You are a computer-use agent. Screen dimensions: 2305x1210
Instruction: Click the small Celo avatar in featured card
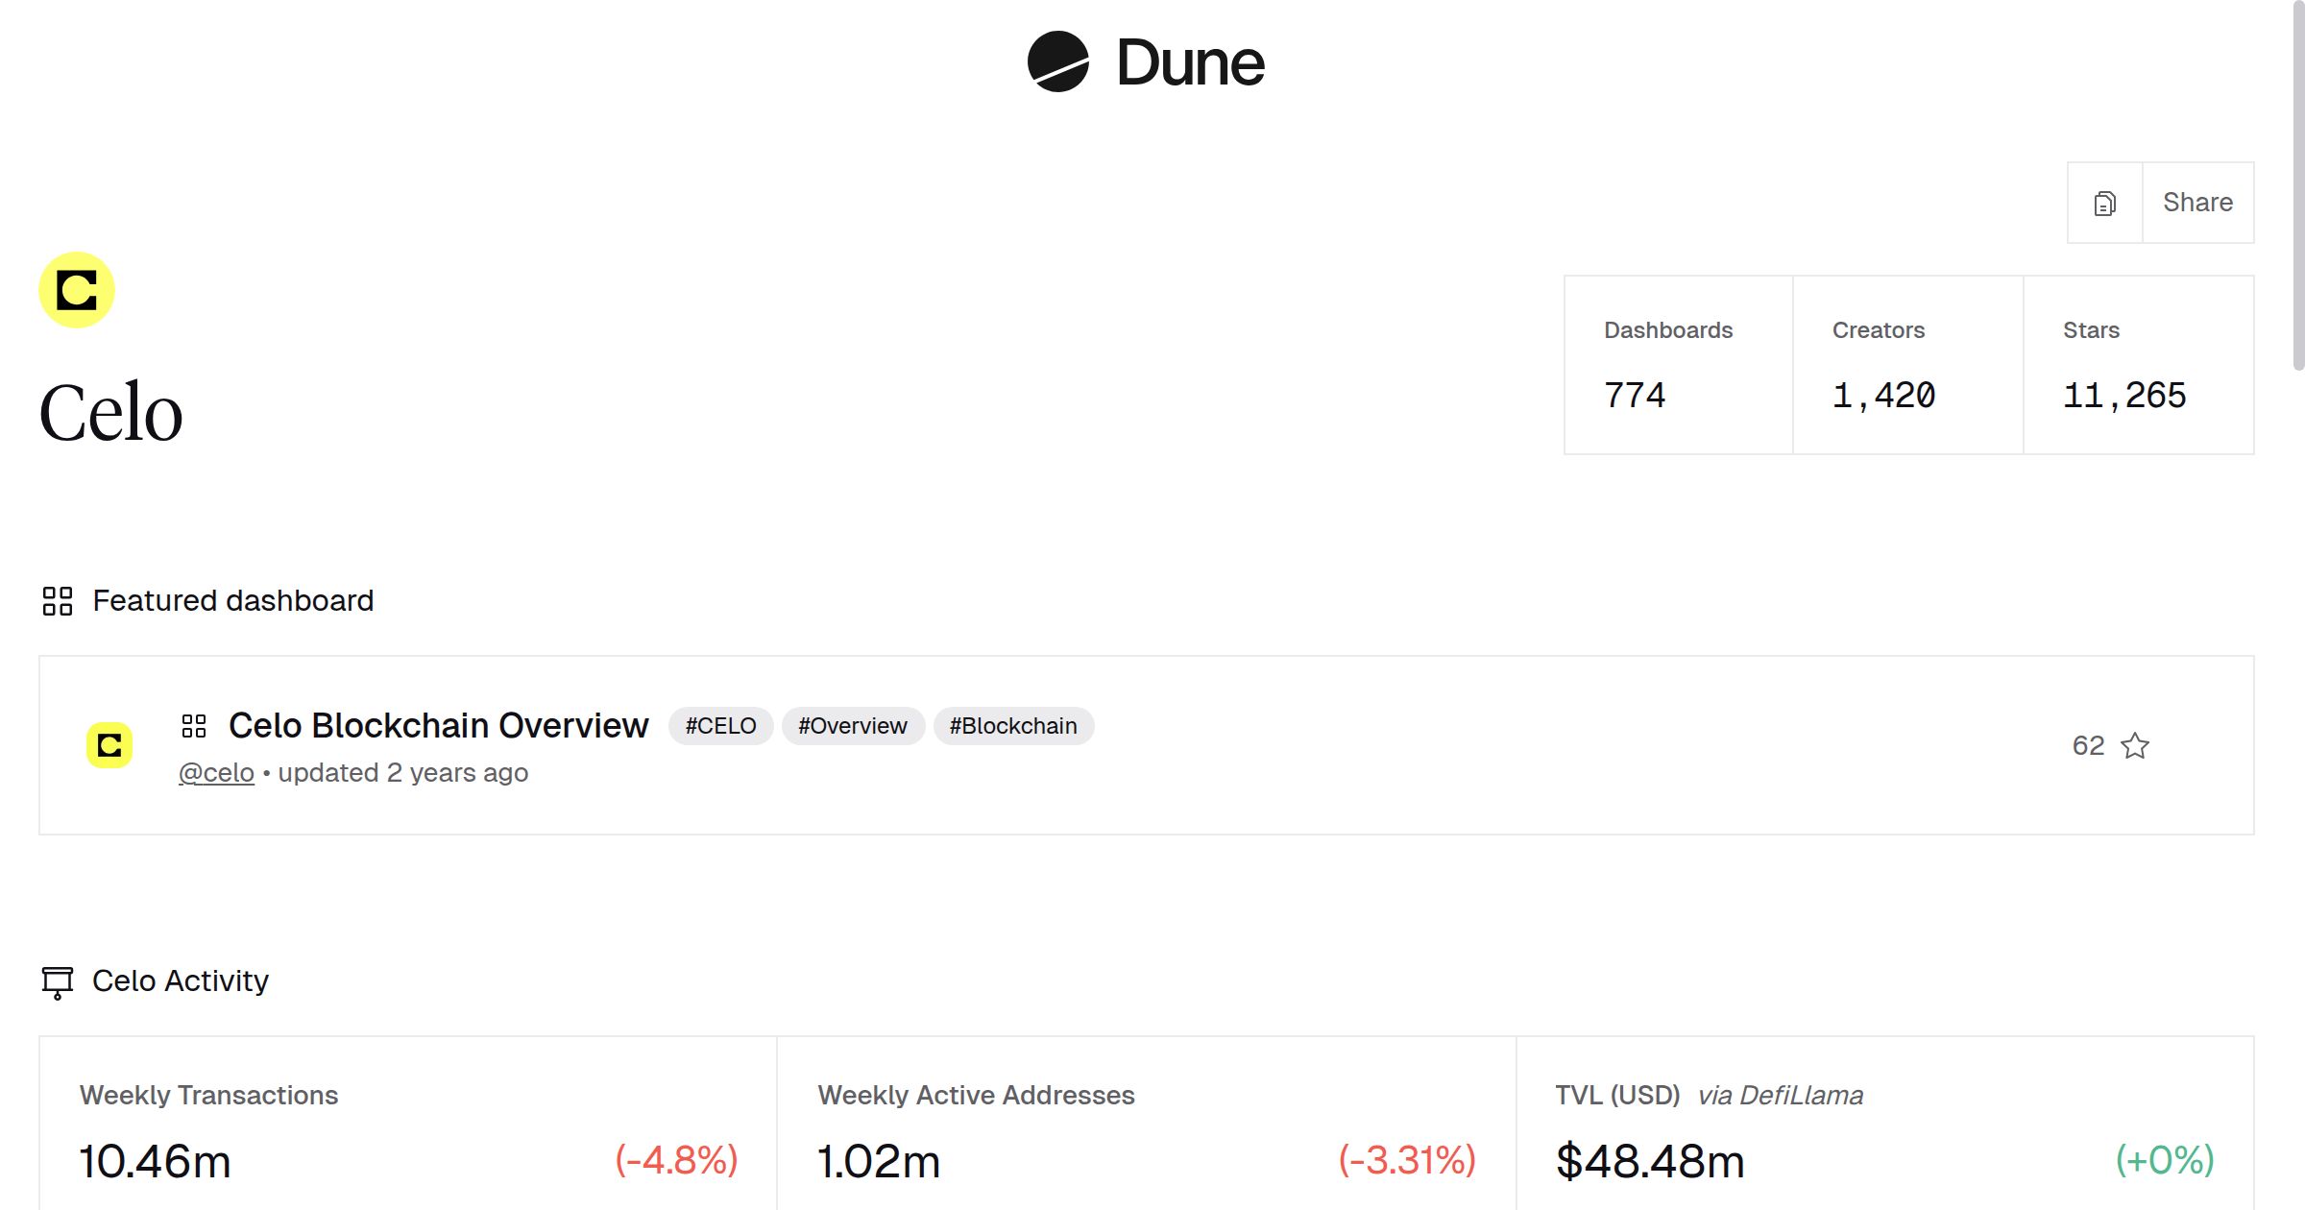pos(109,745)
